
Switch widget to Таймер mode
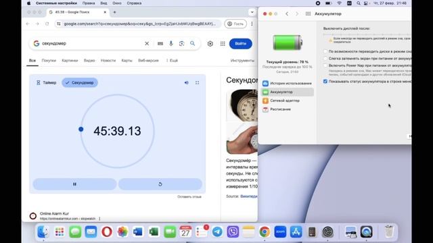[46, 82]
